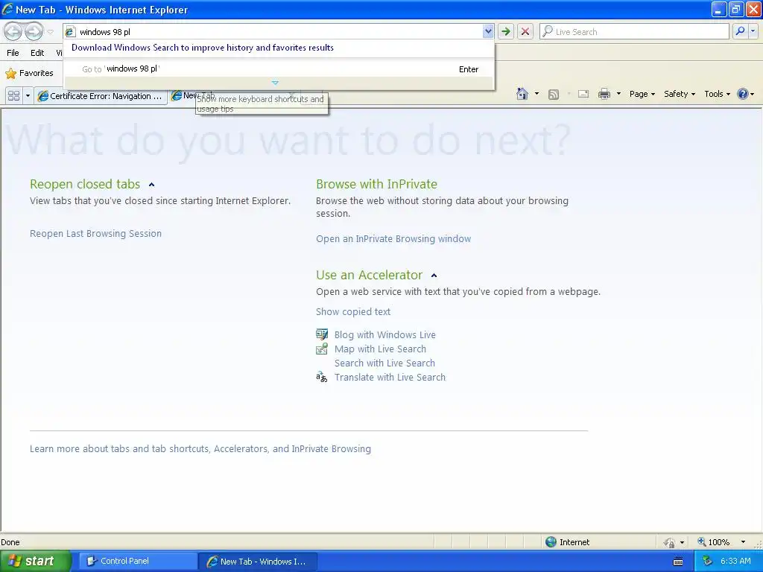The width and height of the screenshot is (763, 572).
Task: Switch to Certificate Error: Navigation tab
Action: point(101,96)
